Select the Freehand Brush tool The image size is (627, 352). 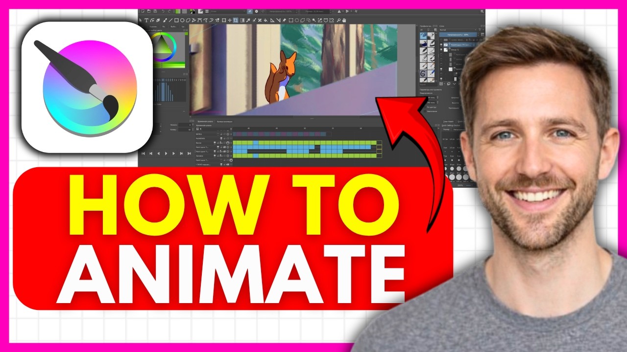click(165, 21)
